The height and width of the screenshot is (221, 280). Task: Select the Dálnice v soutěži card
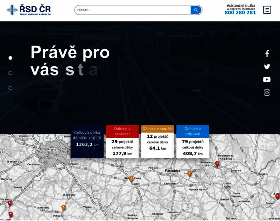tap(157, 142)
